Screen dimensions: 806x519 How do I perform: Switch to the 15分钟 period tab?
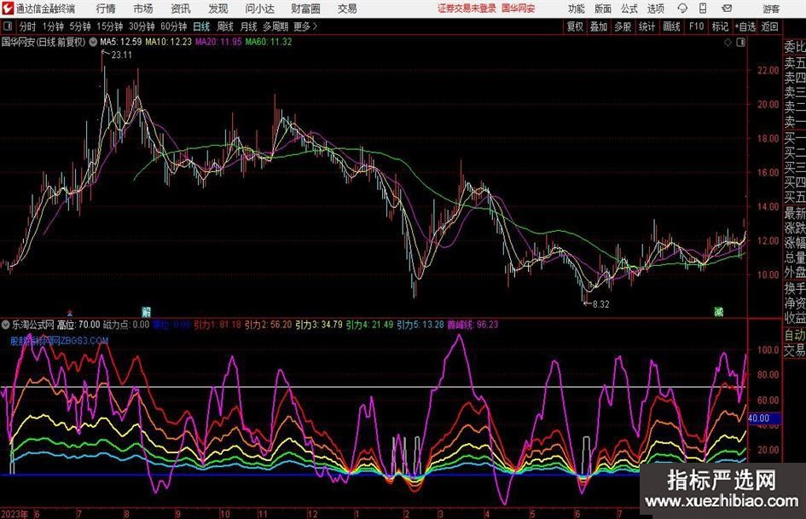[109, 26]
